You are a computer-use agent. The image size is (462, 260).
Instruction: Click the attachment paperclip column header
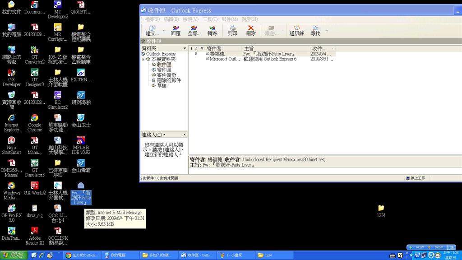click(196, 48)
